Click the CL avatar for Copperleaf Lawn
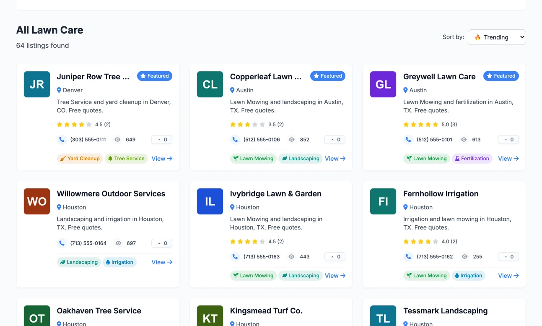This screenshot has height=326, width=542. [x=210, y=84]
